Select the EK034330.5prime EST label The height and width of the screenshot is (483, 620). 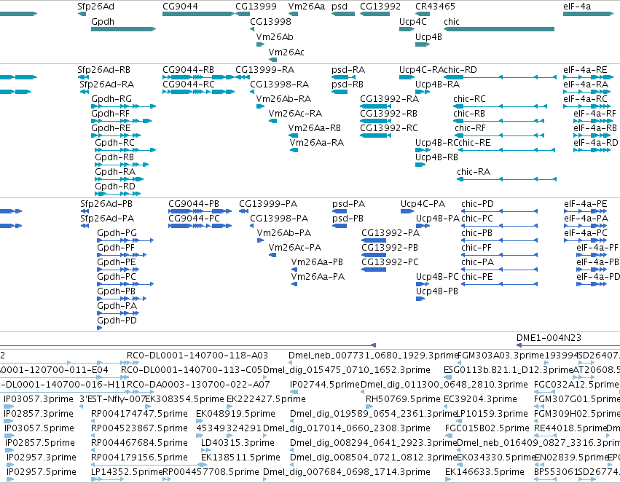(495, 458)
